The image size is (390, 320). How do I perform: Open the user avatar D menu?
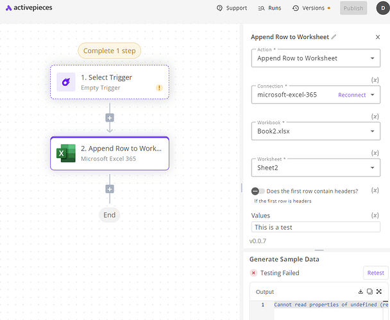point(383,8)
